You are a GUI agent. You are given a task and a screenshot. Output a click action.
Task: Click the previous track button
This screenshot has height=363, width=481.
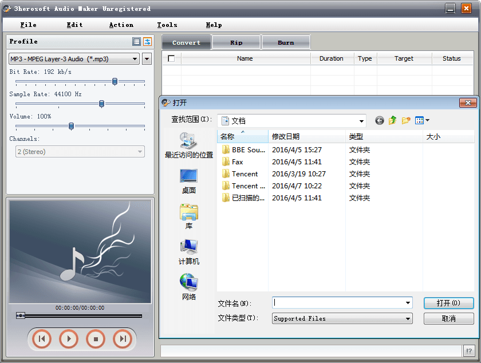(x=42, y=339)
